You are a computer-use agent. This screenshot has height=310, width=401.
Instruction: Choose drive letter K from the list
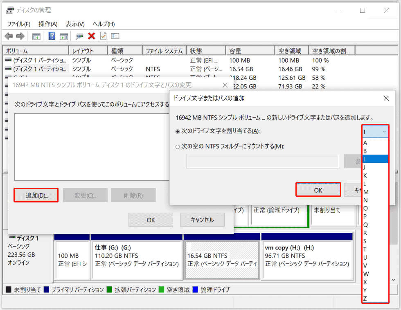pyautogui.click(x=365, y=175)
